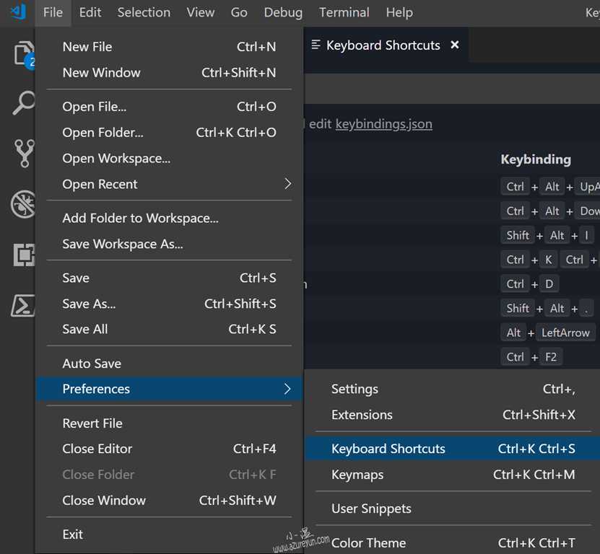Choose Save from the File menu
600x554 pixels.
coord(169,278)
